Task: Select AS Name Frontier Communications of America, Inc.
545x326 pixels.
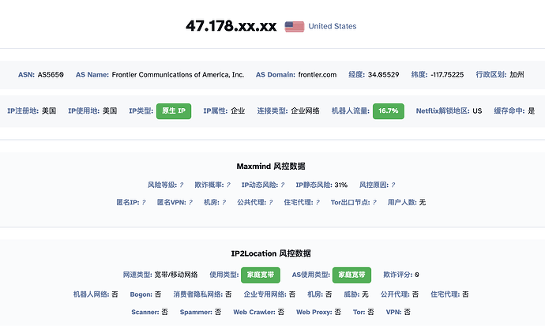Action: (x=178, y=75)
